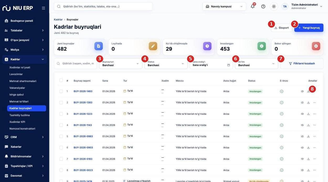The image size is (328, 182).
Task: Open the Tizim Administratori profile menu
Action: pos(302,6)
